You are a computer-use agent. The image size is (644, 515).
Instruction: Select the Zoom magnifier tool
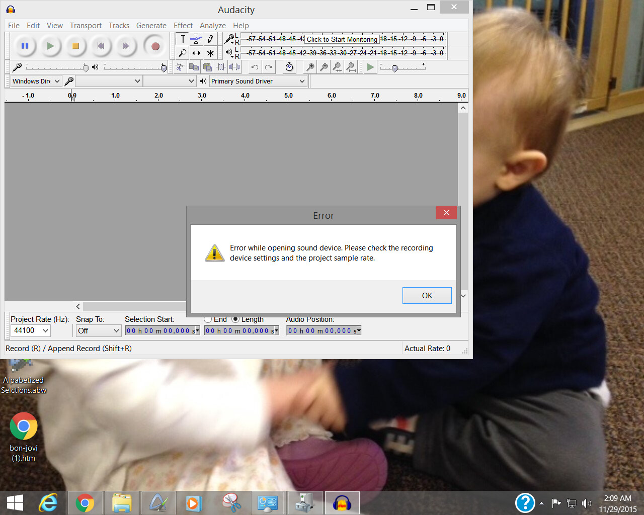point(183,53)
